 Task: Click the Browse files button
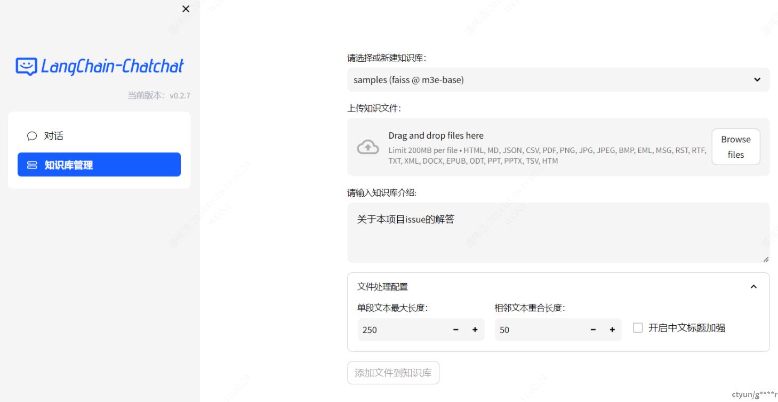735,147
